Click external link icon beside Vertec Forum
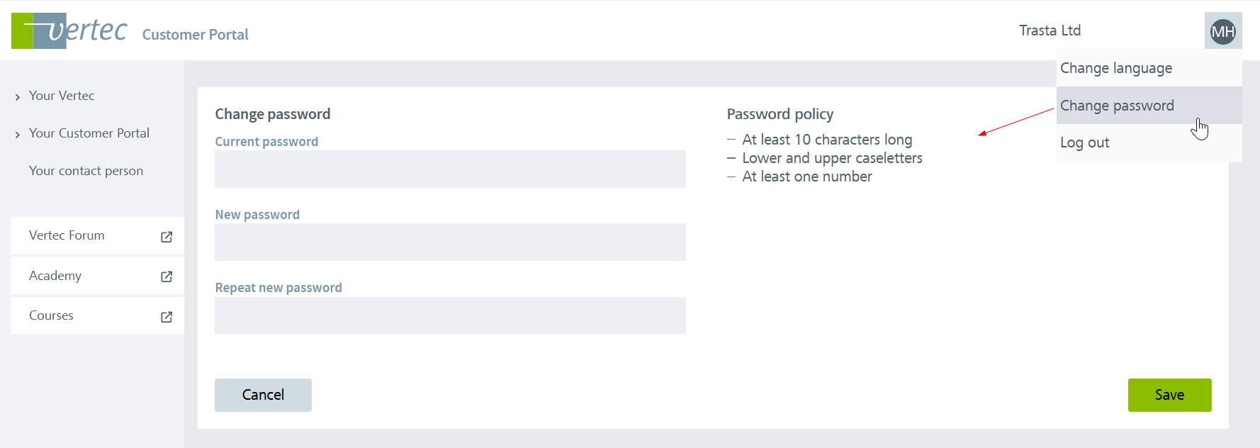 tap(167, 237)
